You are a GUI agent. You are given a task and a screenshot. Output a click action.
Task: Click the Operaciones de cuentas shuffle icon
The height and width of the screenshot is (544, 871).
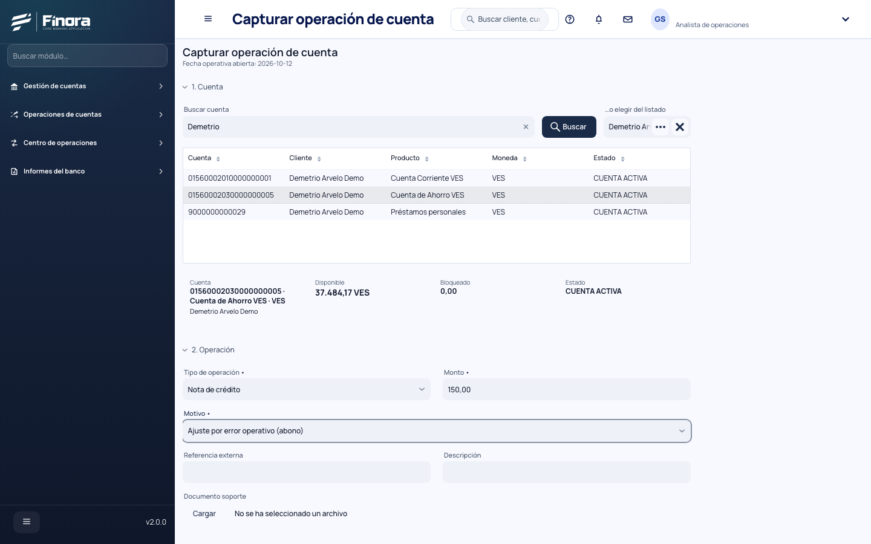coord(15,115)
